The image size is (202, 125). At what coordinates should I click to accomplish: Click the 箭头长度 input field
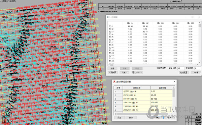point(180,68)
